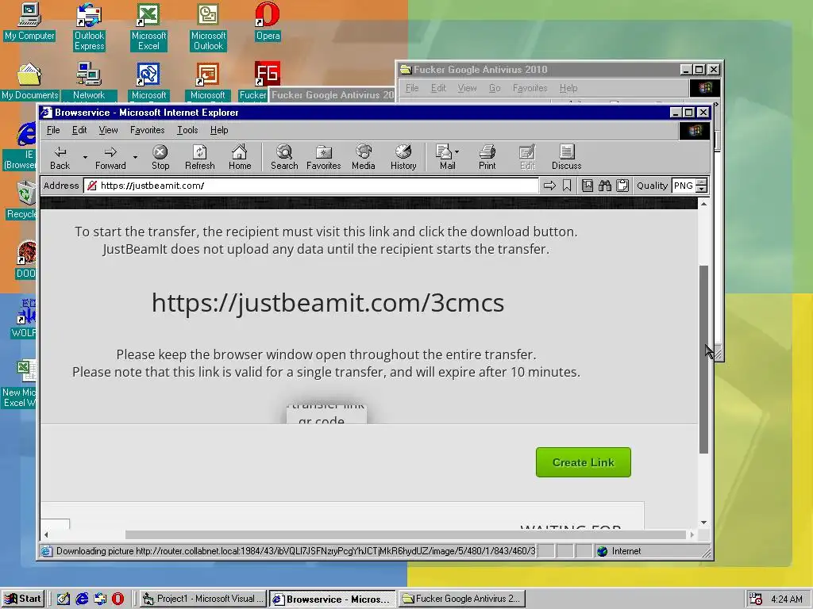Open the Favorites toolbar pane

pyautogui.click(x=324, y=158)
